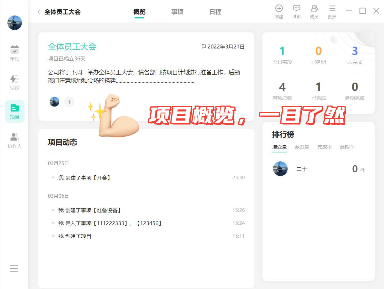Select the 延期率 ranking tab
Viewport: 384px width, 289px height.
point(347,147)
